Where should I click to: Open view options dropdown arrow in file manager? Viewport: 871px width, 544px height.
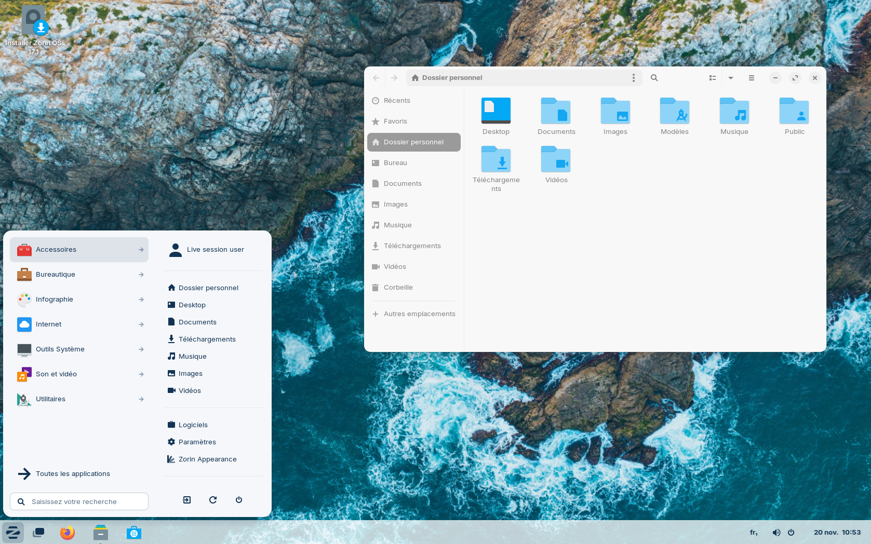pyautogui.click(x=731, y=78)
